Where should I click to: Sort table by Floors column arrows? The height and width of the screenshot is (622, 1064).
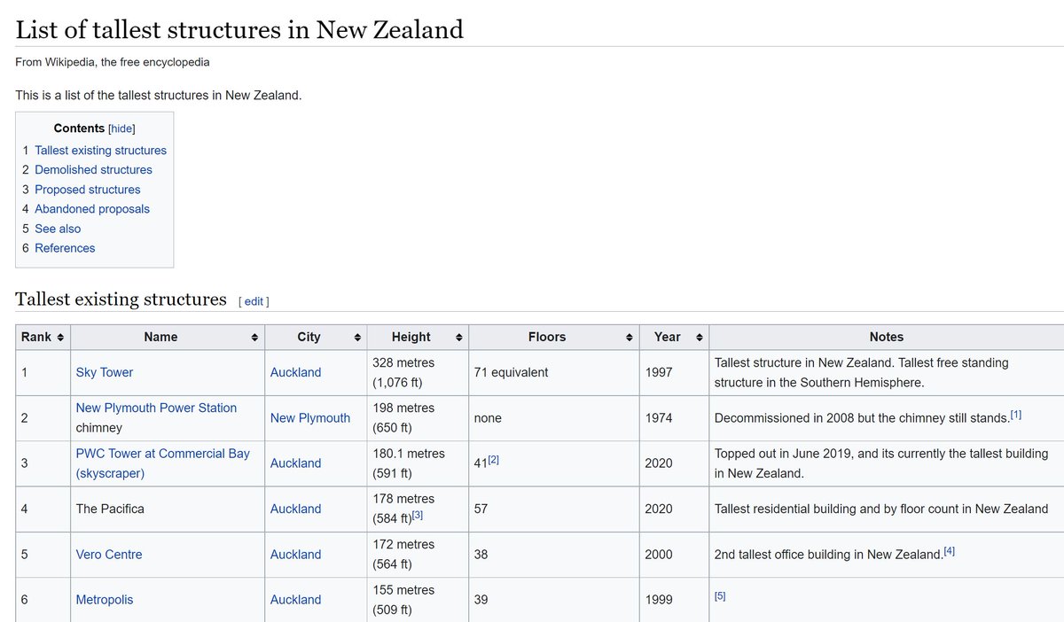(x=630, y=338)
